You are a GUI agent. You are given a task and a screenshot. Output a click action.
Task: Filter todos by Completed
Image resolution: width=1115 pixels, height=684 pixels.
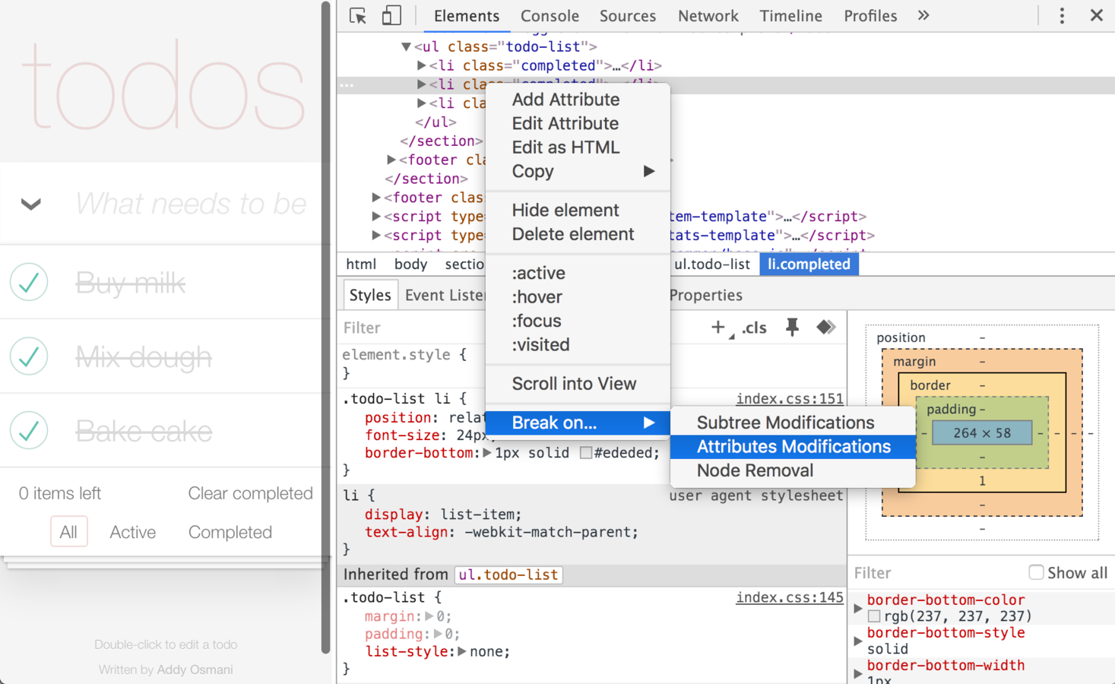[x=230, y=532]
